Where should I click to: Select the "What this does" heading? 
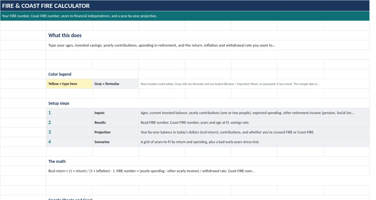click(208, 35)
